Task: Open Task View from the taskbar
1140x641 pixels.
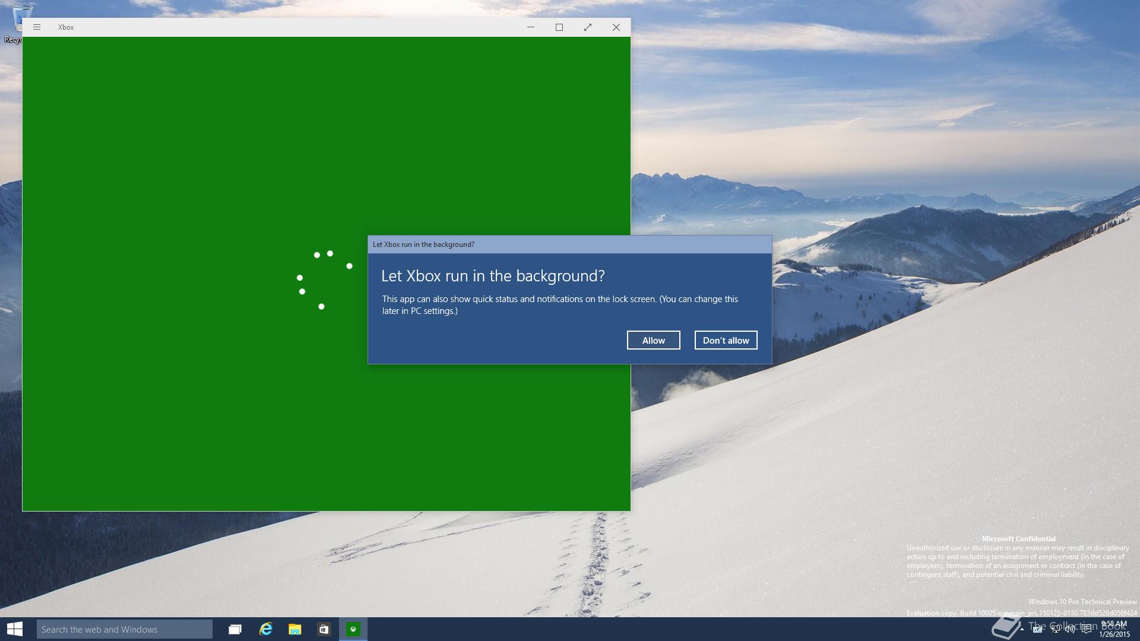Action: (x=235, y=629)
